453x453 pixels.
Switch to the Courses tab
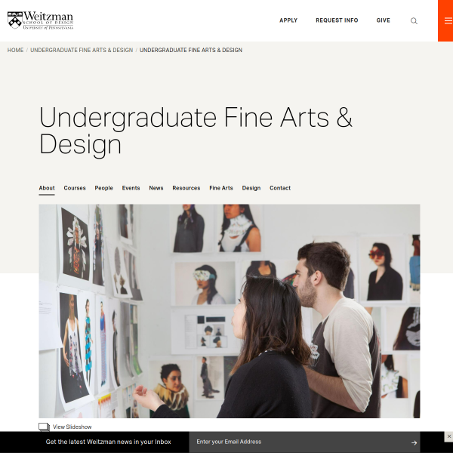pos(75,188)
